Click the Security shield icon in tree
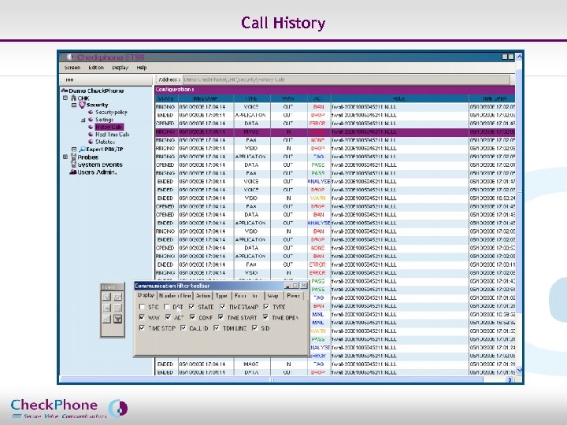 coord(82,105)
